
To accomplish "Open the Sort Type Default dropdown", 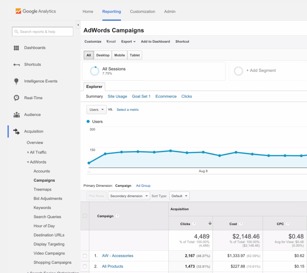I will pos(179,196).
